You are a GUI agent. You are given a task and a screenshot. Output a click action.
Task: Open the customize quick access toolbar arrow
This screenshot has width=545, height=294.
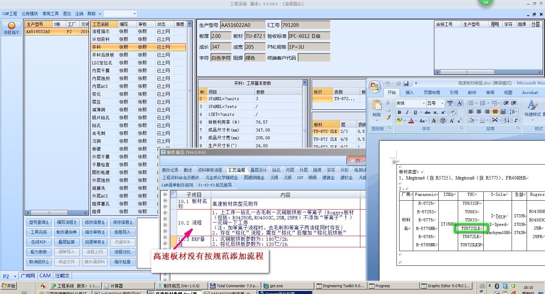pyautogui.click(x=416, y=83)
